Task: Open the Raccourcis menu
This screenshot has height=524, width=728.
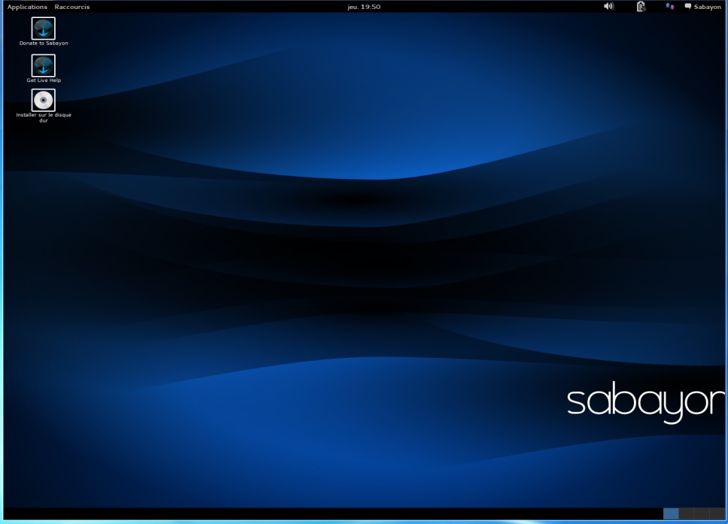Action: coord(72,7)
